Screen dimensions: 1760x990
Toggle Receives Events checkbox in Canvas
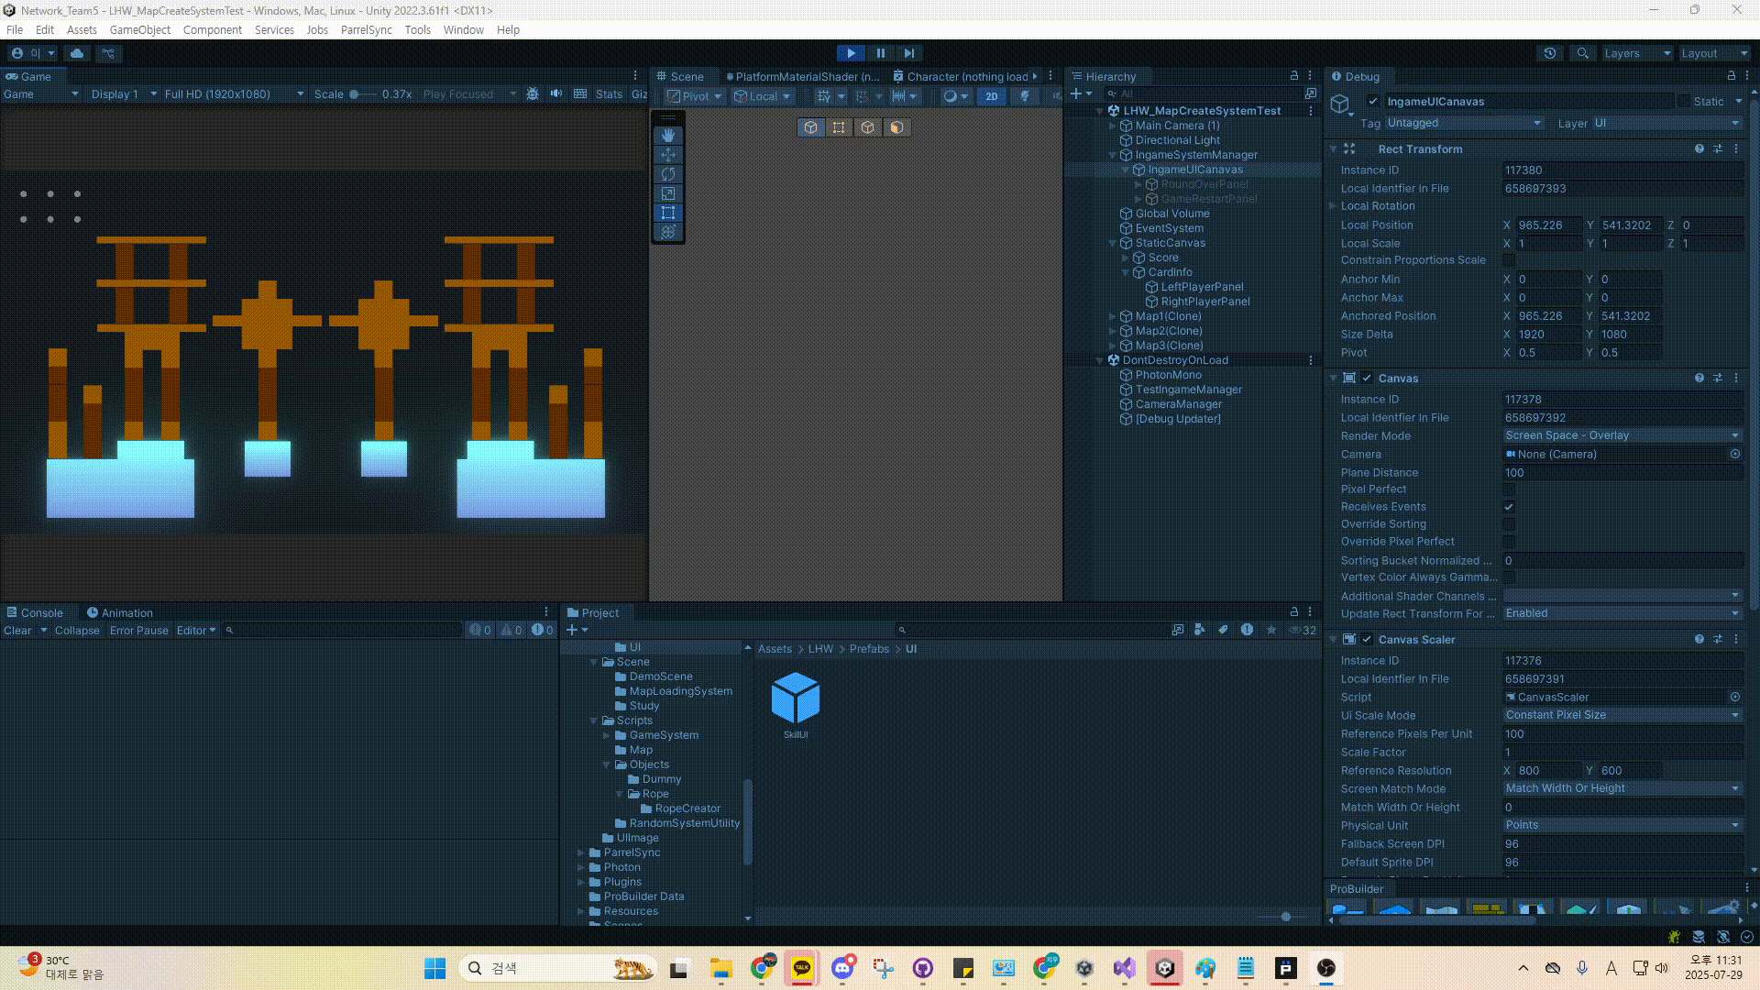[1509, 507]
